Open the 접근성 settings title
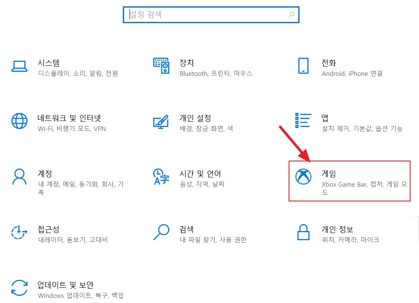Image resolution: width=419 pixels, height=303 pixels. (x=49, y=229)
